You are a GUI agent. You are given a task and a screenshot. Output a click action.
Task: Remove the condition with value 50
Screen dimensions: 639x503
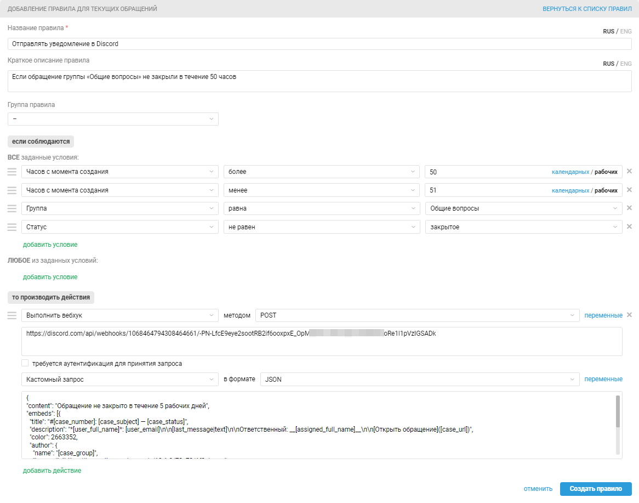[x=629, y=171]
